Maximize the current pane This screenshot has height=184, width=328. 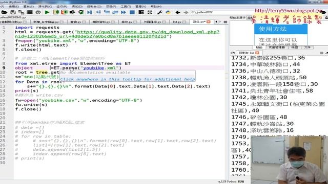(141, 12)
